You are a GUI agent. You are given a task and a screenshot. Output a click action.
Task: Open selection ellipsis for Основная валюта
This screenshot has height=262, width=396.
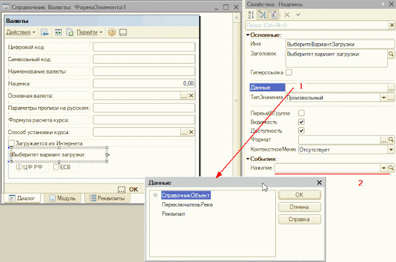184,96
